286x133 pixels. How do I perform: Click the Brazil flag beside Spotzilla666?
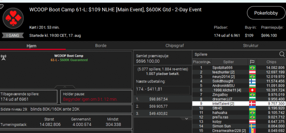[252, 67]
